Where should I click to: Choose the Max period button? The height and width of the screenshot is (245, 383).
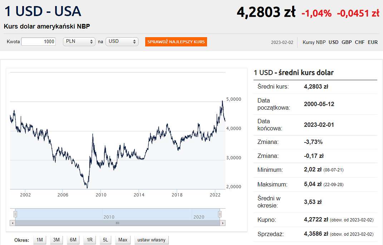[x=123, y=240]
